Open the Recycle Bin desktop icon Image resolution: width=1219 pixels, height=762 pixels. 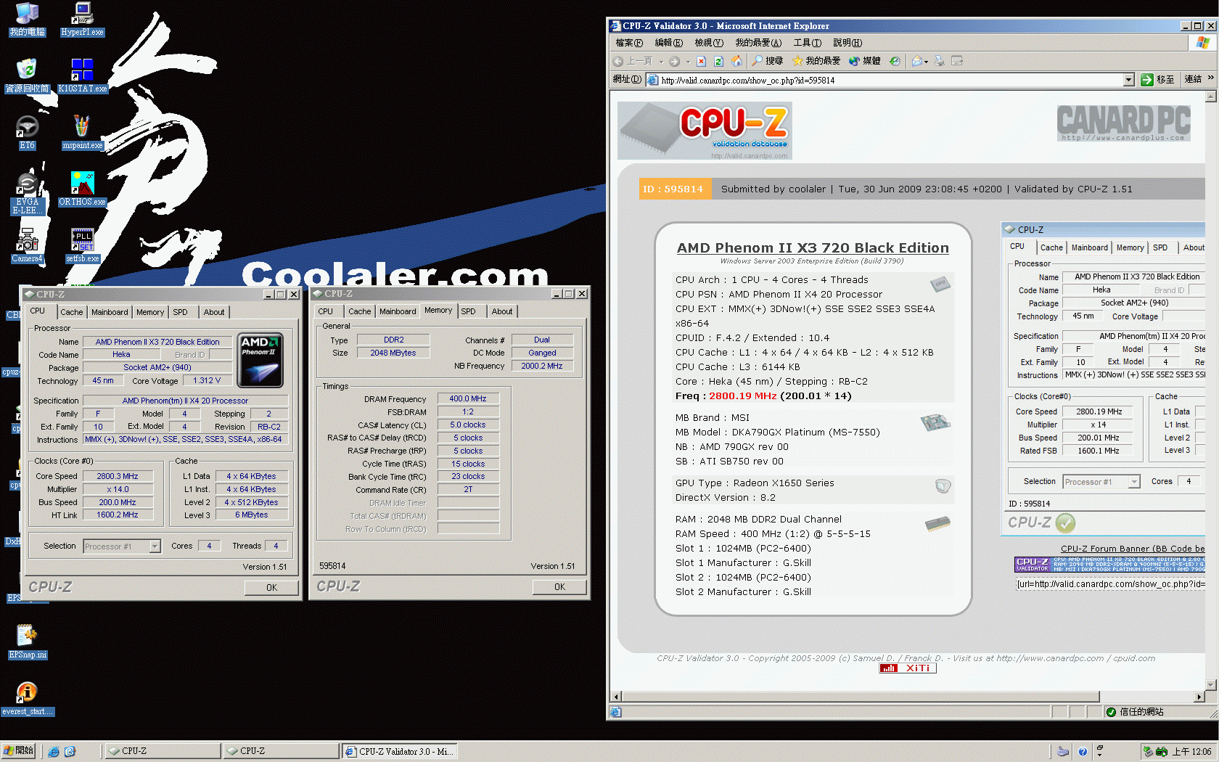tap(27, 75)
